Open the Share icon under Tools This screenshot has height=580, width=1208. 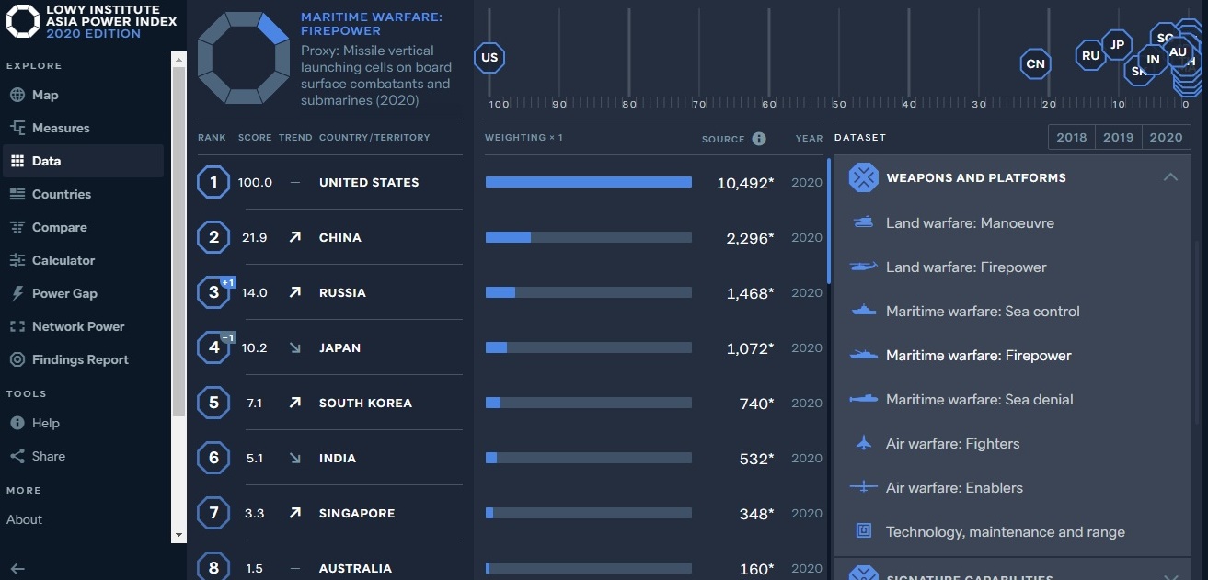pyautogui.click(x=17, y=456)
